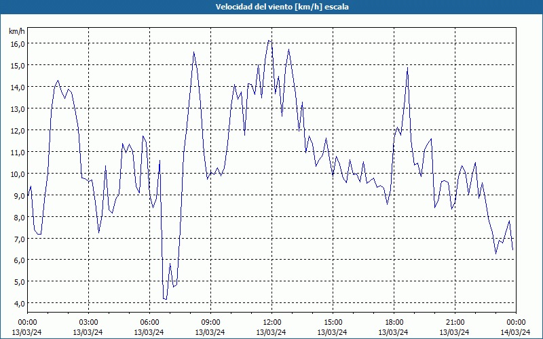543x339 pixels.
Task: Click the '8,0' y-axis value
Action: coord(19,217)
